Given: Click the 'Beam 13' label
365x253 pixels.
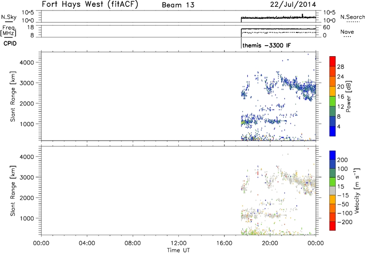Looking at the screenshot, I should click(x=178, y=5).
